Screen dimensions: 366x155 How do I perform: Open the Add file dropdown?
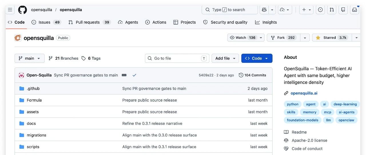(x=225, y=58)
